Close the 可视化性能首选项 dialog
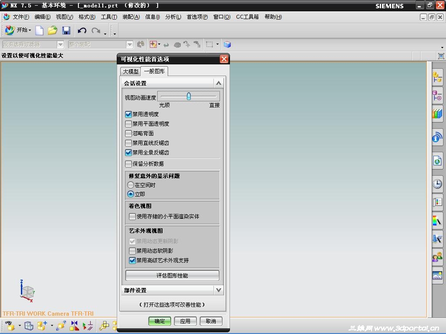Viewport: 446px width, 334px height. click(x=224, y=59)
